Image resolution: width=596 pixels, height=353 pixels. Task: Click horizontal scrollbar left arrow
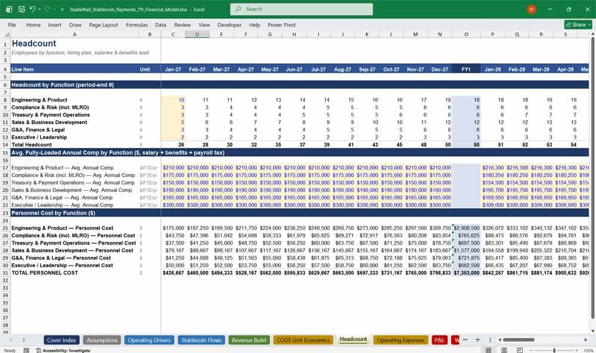pos(500,340)
